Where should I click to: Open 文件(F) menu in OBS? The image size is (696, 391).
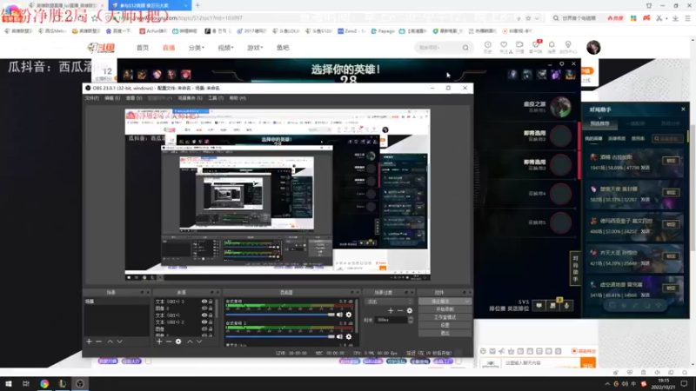point(92,98)
